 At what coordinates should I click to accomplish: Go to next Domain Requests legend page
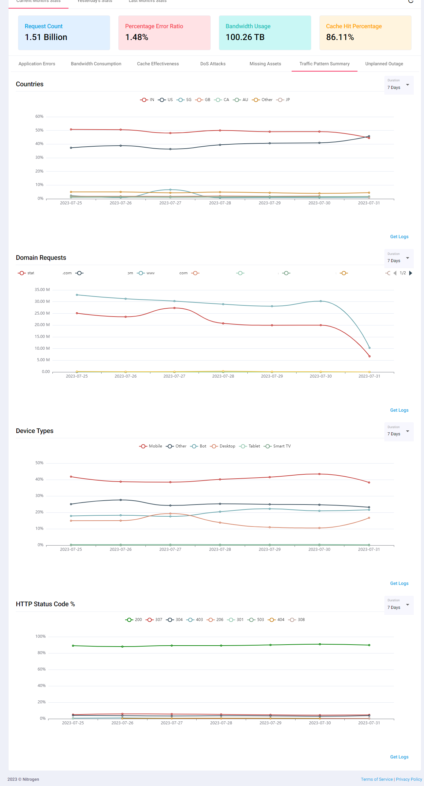click(x=411, y=273)
